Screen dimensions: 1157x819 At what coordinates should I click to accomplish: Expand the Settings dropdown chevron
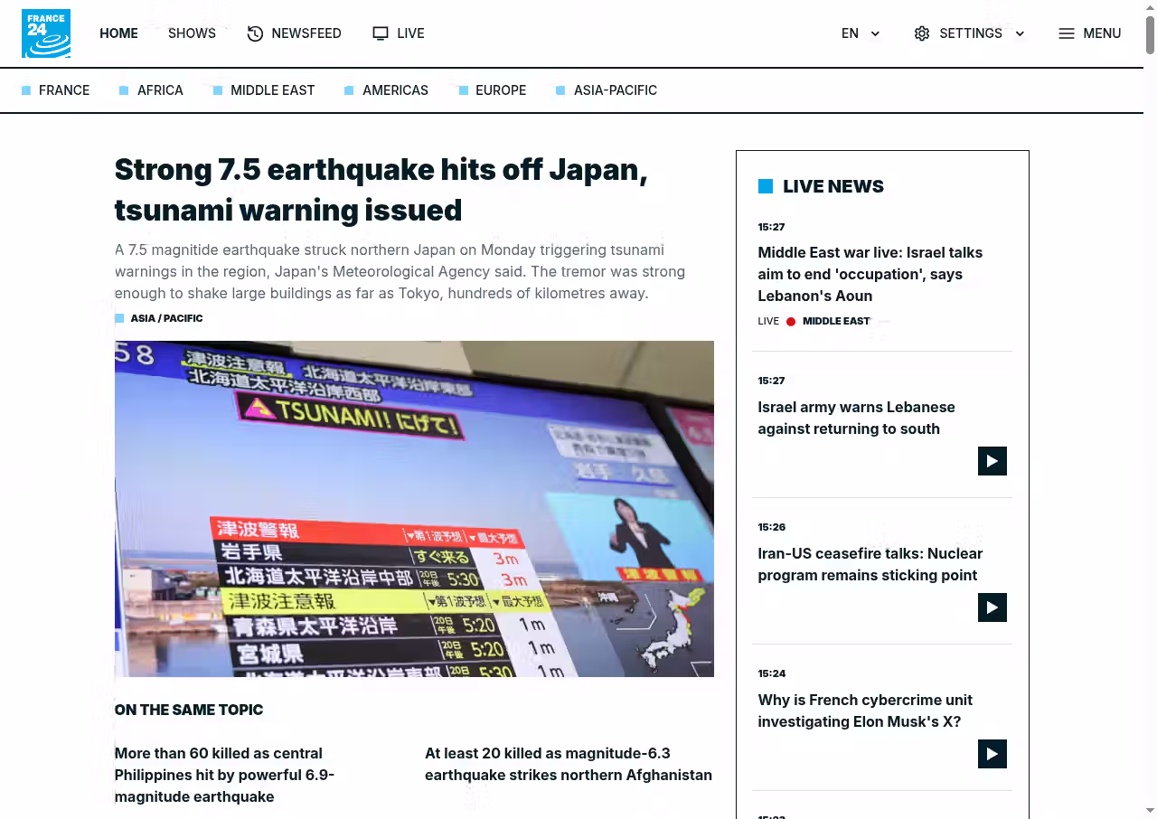(x=1020, y=33)
